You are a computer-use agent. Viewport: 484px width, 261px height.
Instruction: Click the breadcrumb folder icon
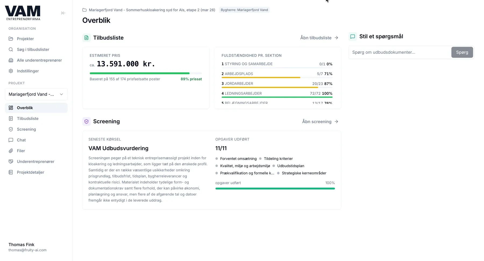pyautogui.click(x=84, y=10)
